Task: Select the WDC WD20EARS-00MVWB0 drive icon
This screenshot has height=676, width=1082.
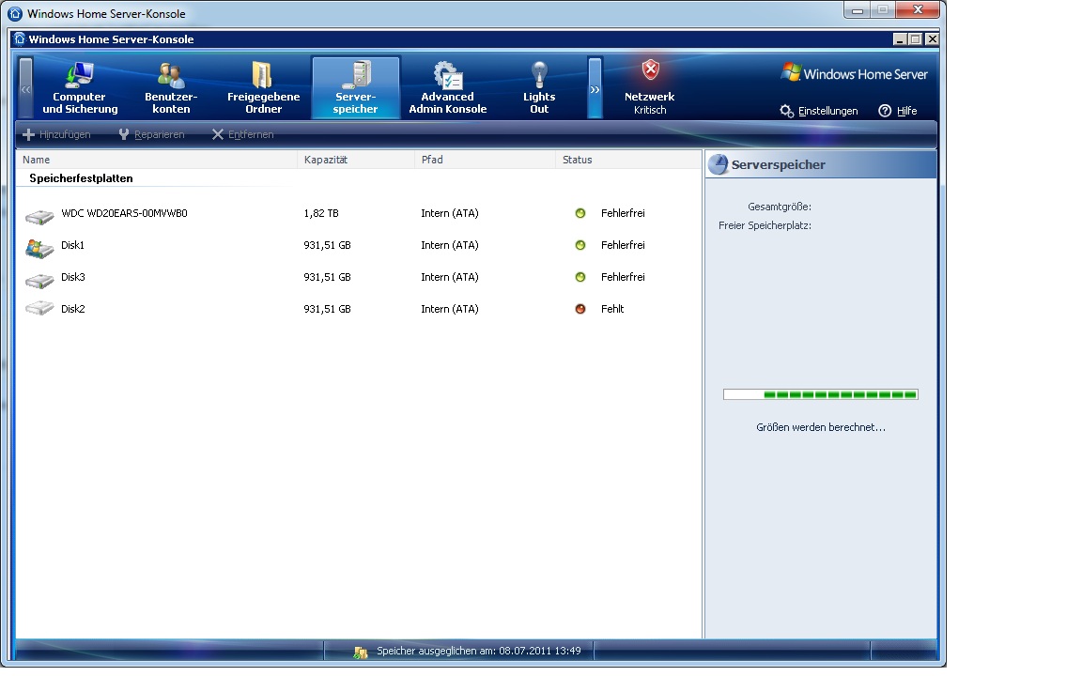Action: pos(39,217)
